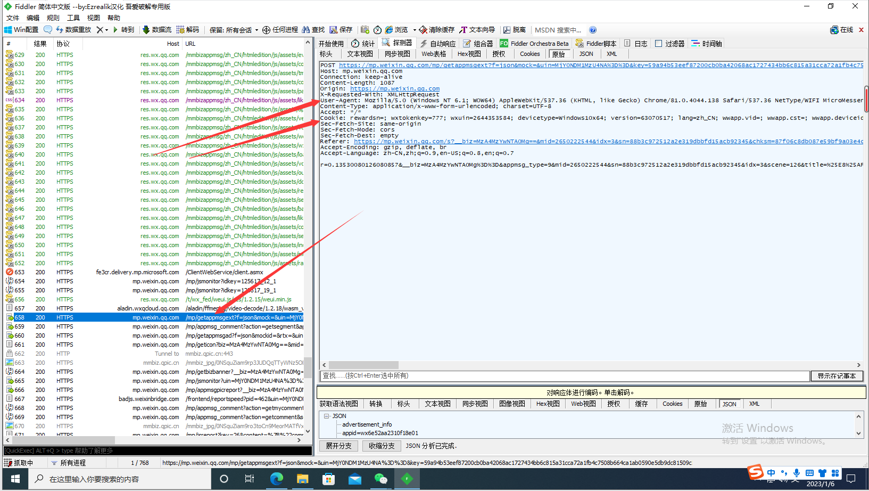Switch to Timeline (时间轴) tab
Viewport: 869px width, 491px height.
pyautogui.click(x=707, y=44)
